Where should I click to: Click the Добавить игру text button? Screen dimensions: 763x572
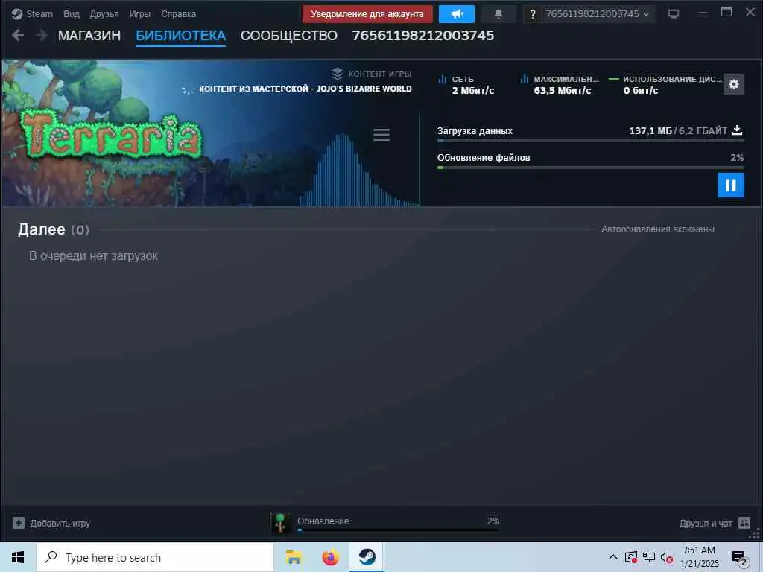click(x=60, y=524)
